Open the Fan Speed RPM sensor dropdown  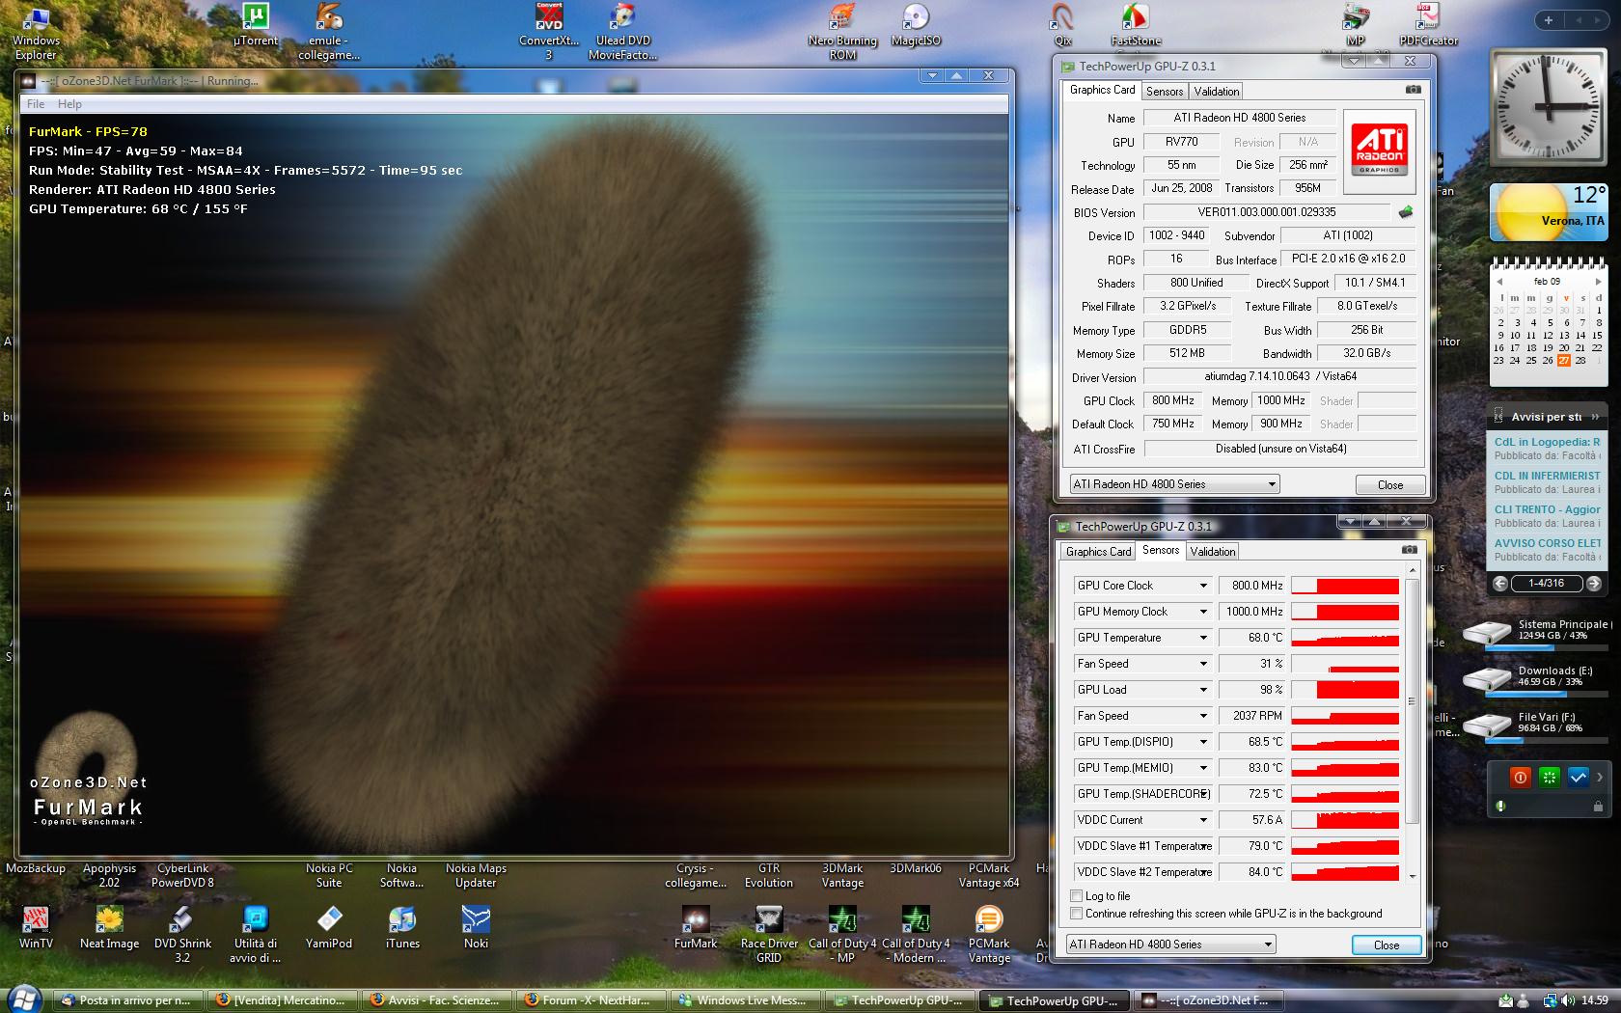tap(1203, 716)
